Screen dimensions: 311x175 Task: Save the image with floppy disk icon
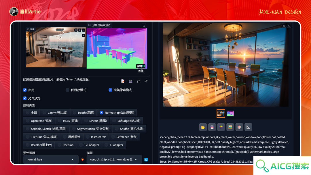point(212,127)
